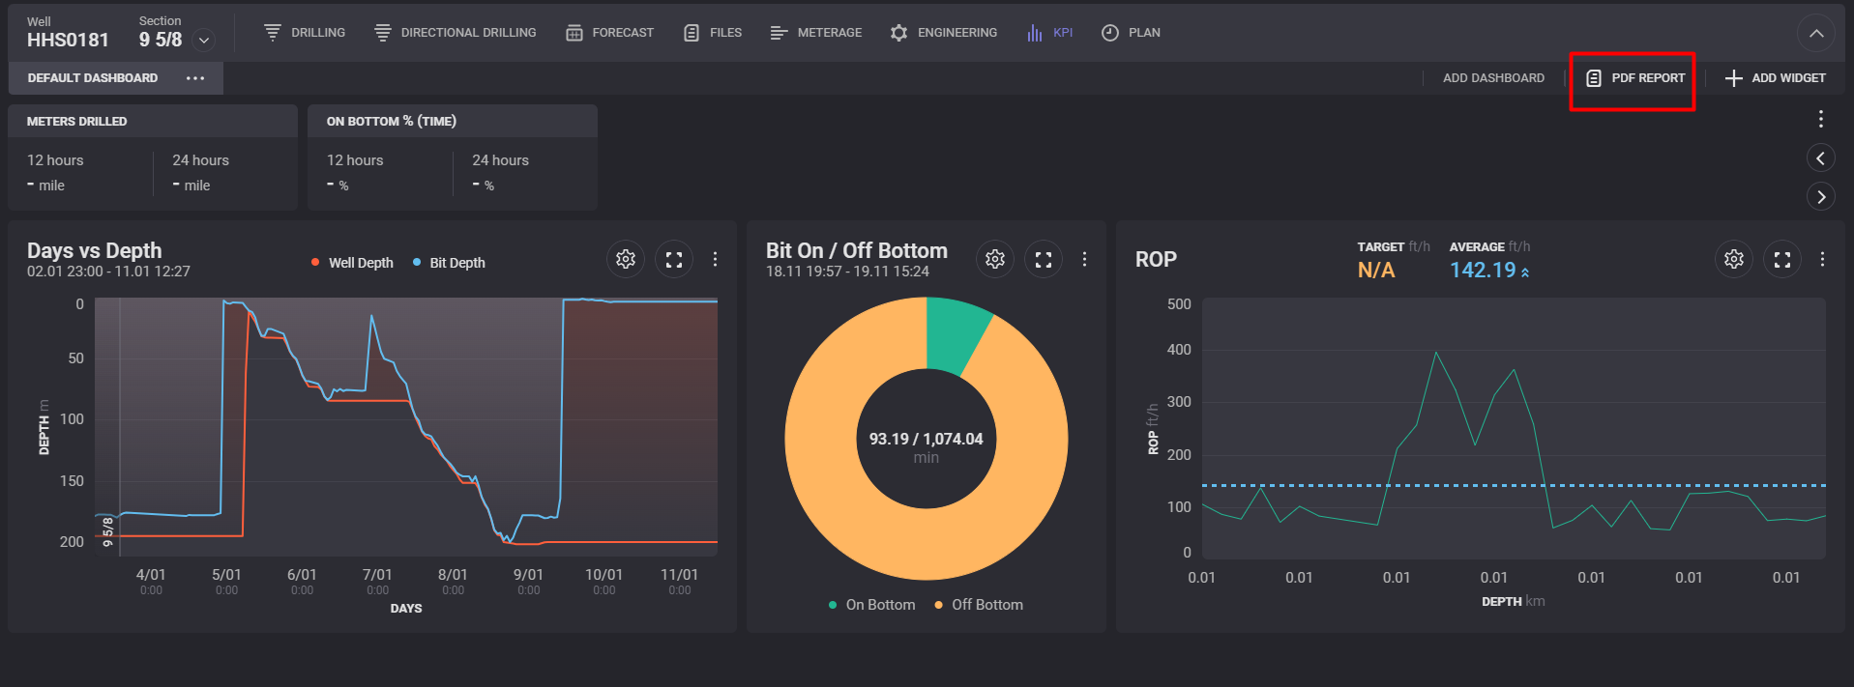The height and width of the screenshot is (687, 1854).
Task: Maximize the ROP chart to fullscreen
Action: [x=1782, y=259]
